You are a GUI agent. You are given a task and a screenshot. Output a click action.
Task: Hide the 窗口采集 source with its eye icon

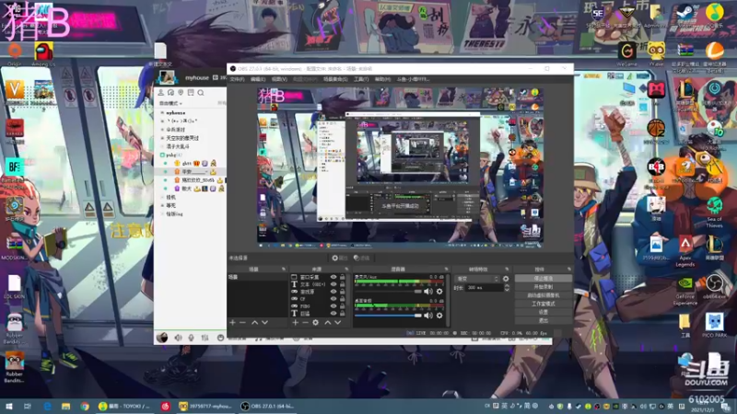pos(333,277)
